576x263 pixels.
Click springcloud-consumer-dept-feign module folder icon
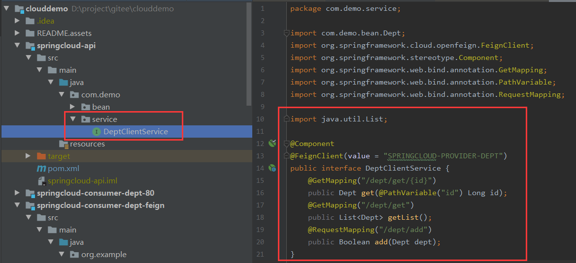(x=31, y=205)
